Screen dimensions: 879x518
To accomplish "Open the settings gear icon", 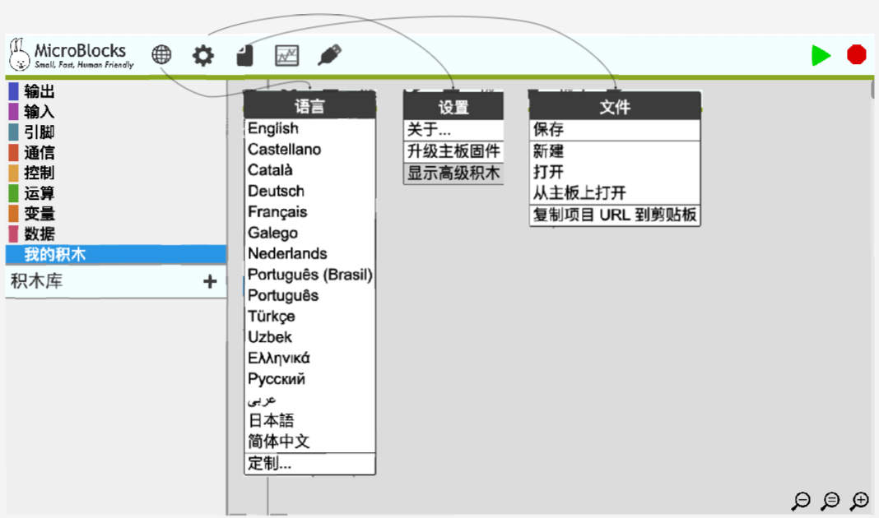I will coord(203,55).
